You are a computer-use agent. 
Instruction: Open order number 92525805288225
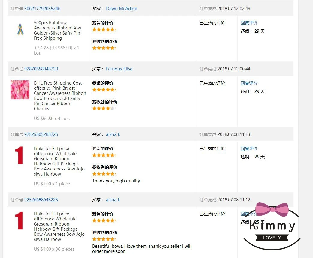click(41, 134)
